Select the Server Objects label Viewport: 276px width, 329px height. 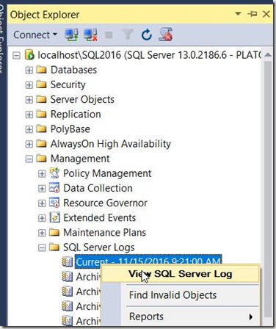[x=82, y=100]
